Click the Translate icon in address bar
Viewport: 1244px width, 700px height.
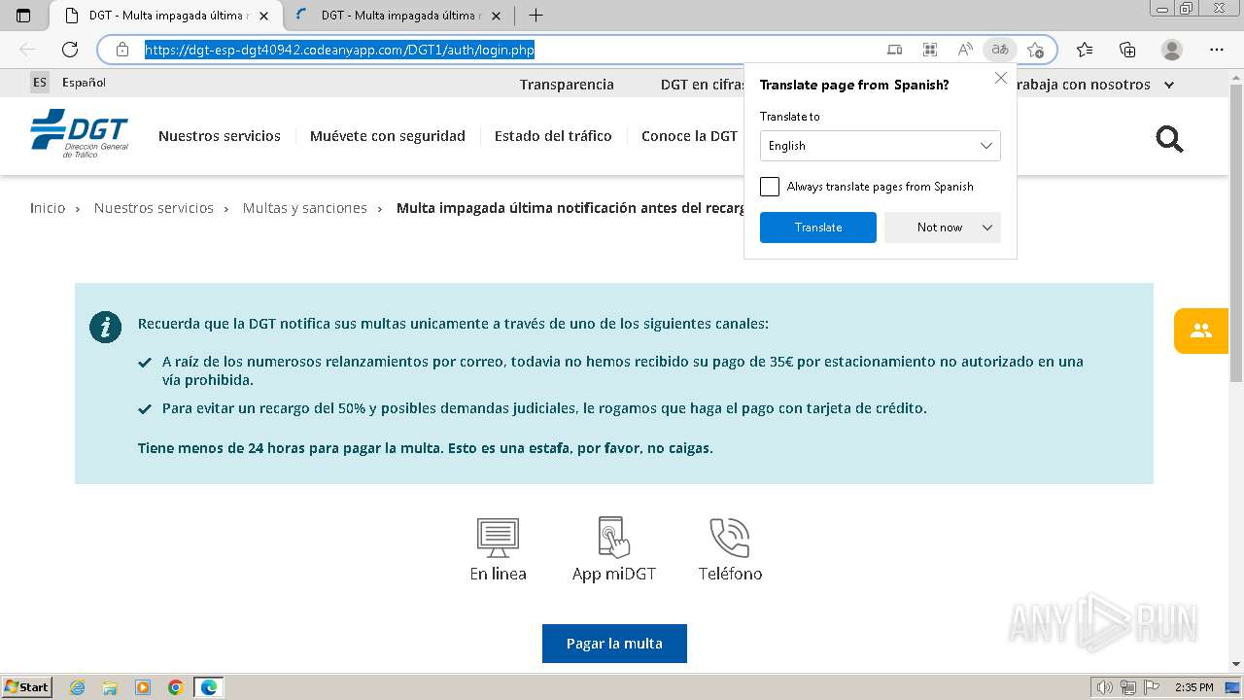pos(1000,50)
